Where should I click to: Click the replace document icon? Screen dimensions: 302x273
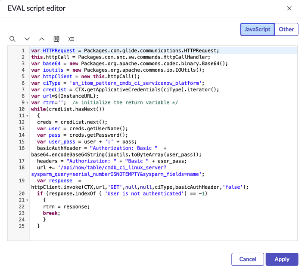point(56,39)
